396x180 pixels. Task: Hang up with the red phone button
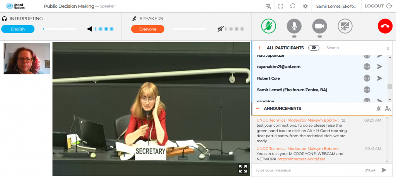[x=385, y=26]
